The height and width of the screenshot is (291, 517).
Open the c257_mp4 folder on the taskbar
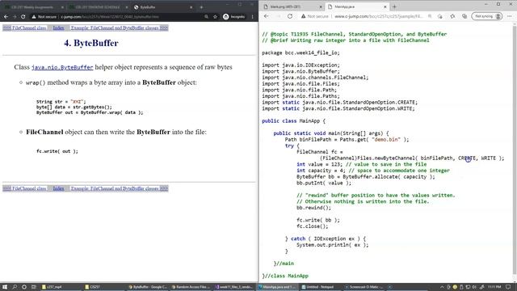[61, 287]
